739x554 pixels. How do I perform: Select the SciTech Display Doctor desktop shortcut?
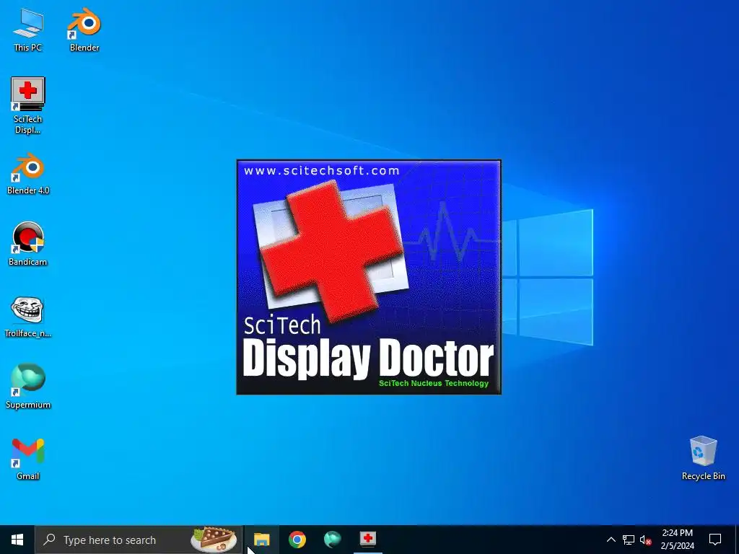click(28, 105)
